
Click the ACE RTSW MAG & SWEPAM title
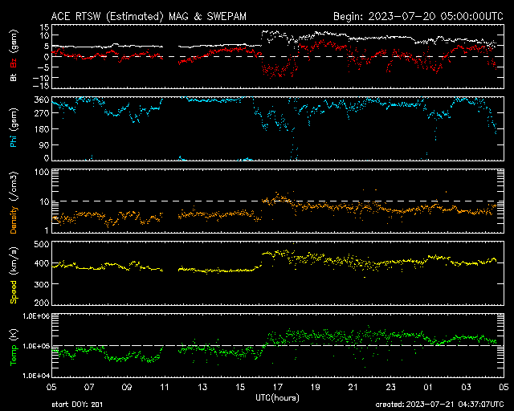tap(153, 16)
